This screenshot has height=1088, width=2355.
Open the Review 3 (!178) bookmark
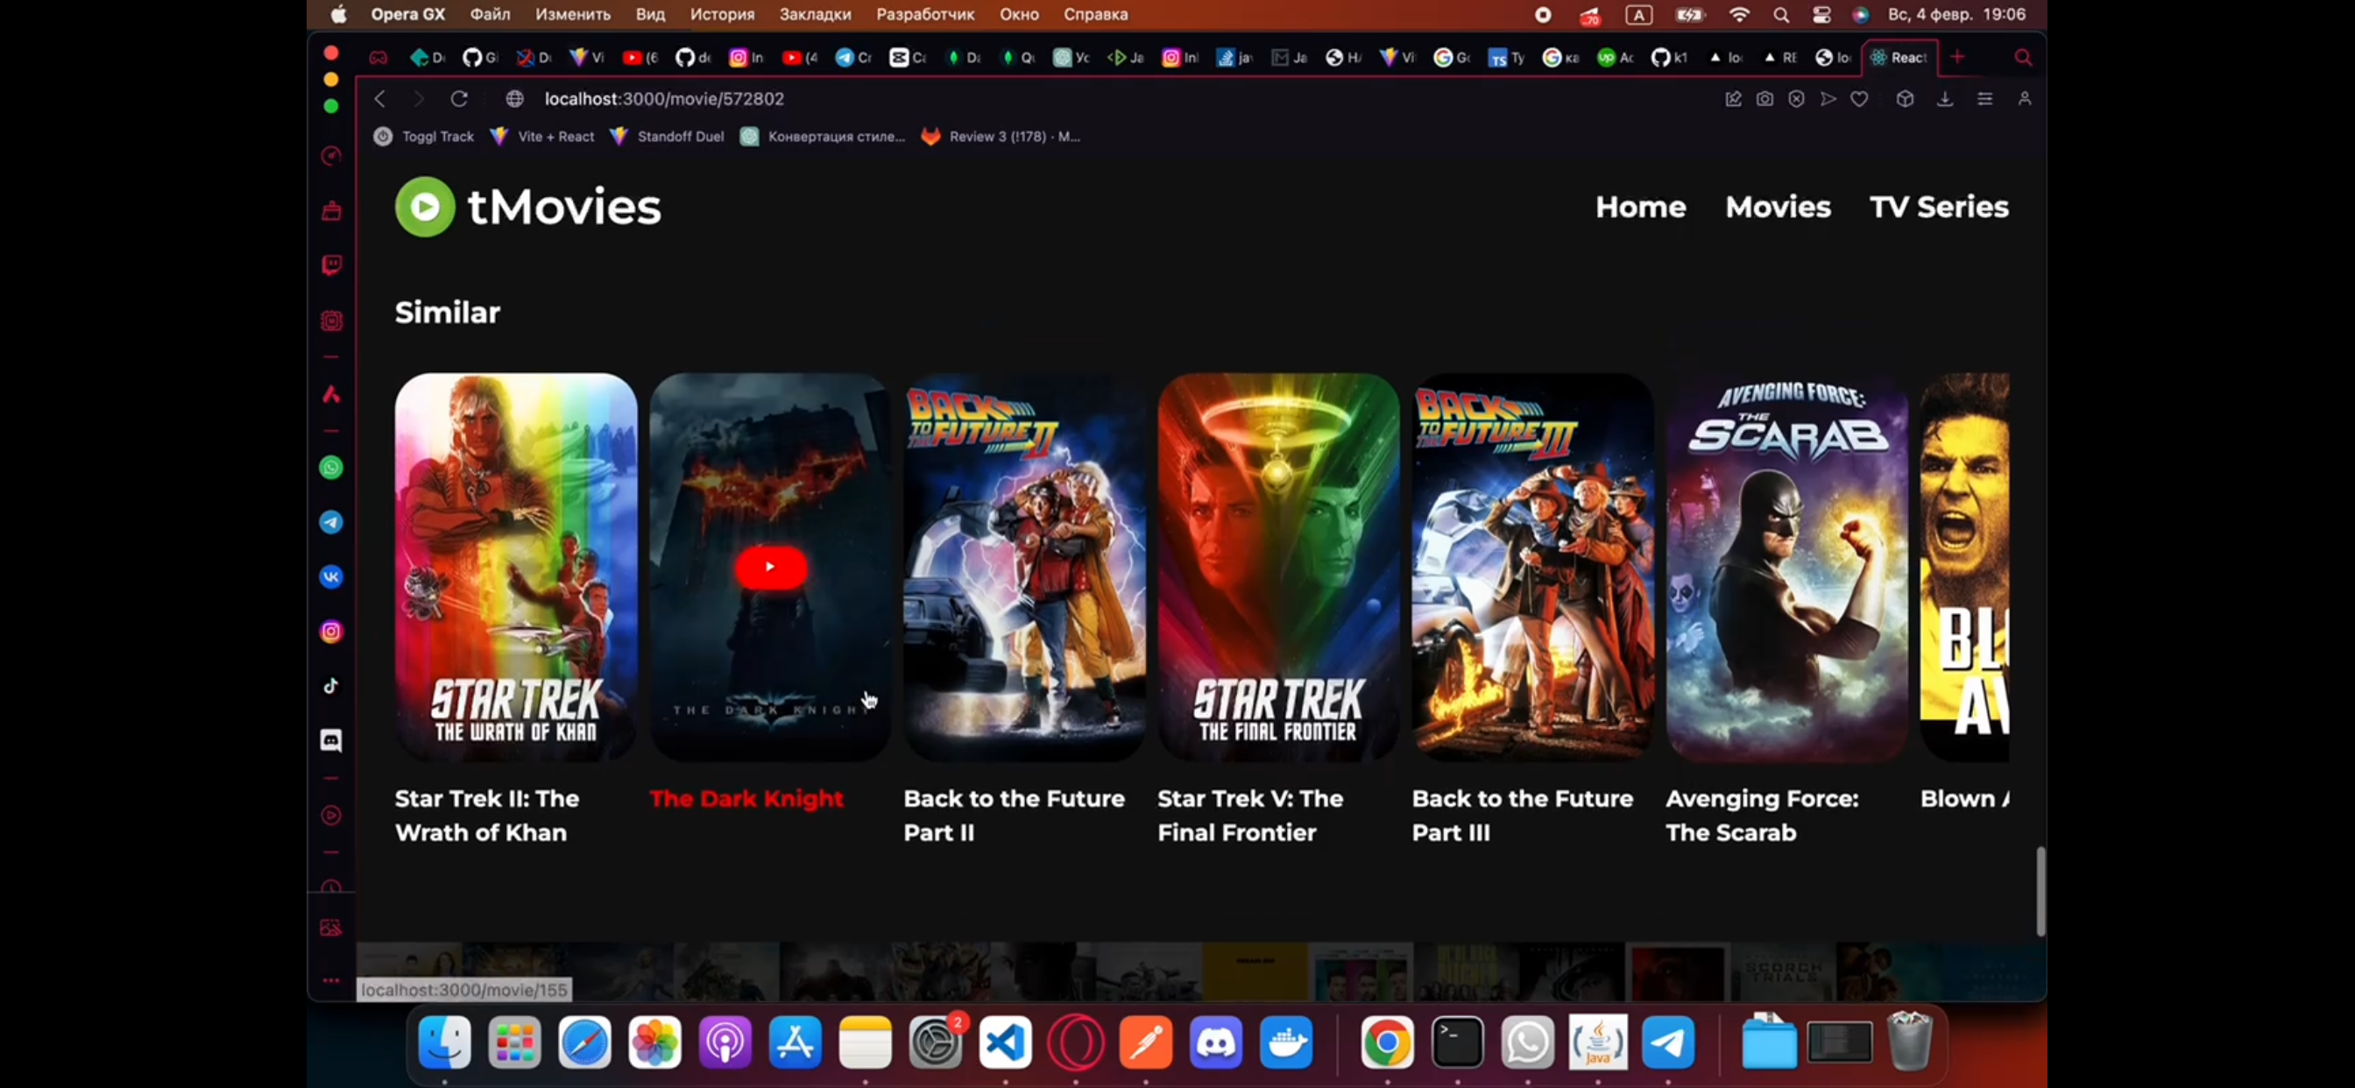[x=1001, y=137]
